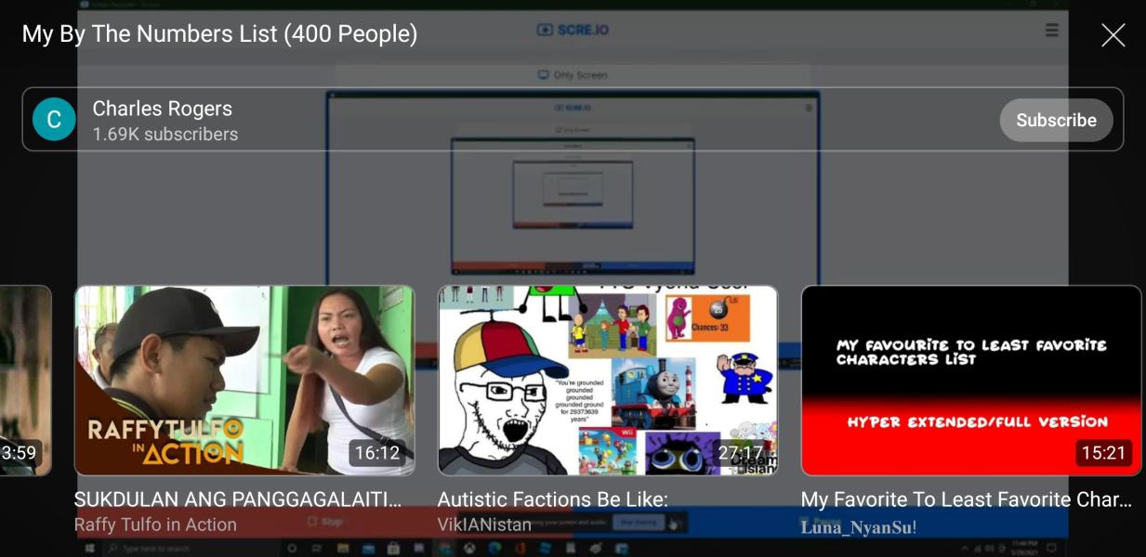This screenshot has height=557, width=1146.
Task: Click the My By The Numbers List title
Action: 219,34
